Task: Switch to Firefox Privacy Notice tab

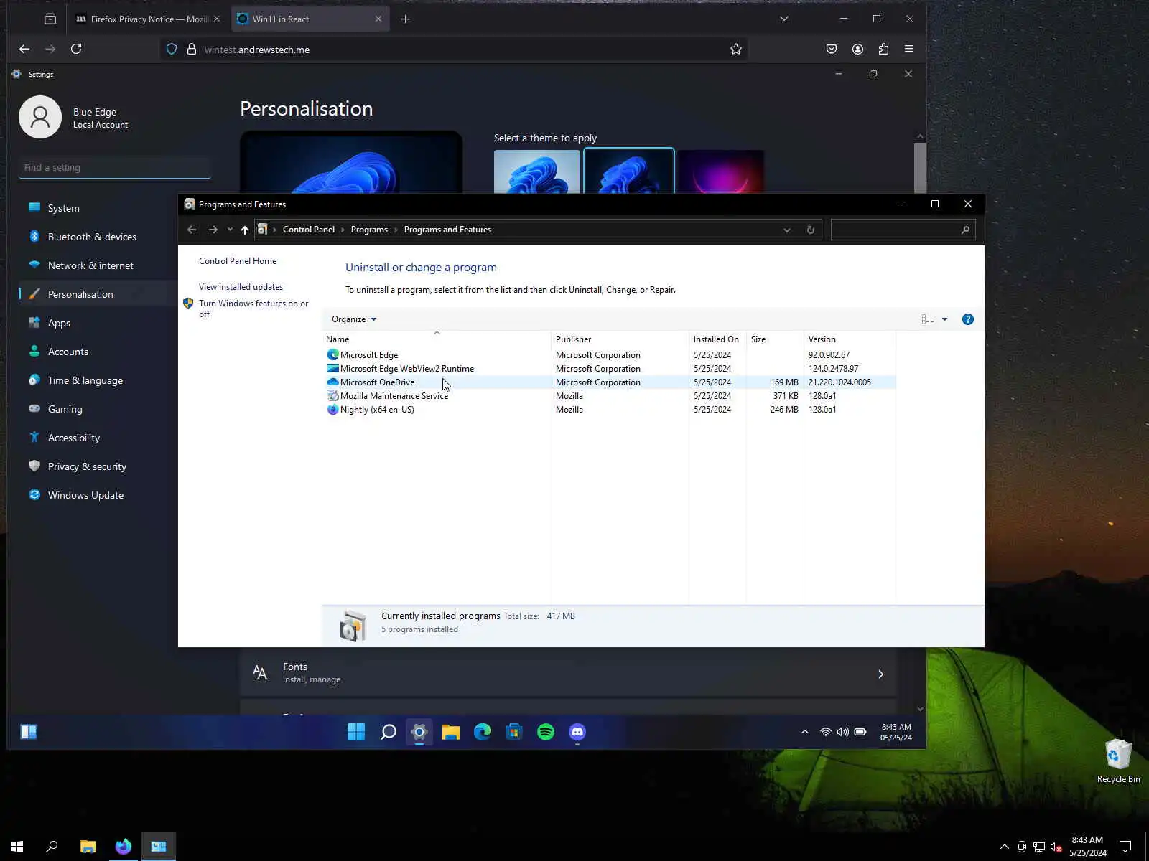Action: [149, 19]
